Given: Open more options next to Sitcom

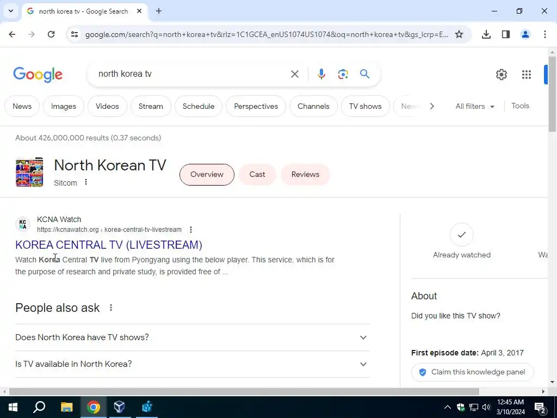Looking at the screenshot, I should point(85,182).
